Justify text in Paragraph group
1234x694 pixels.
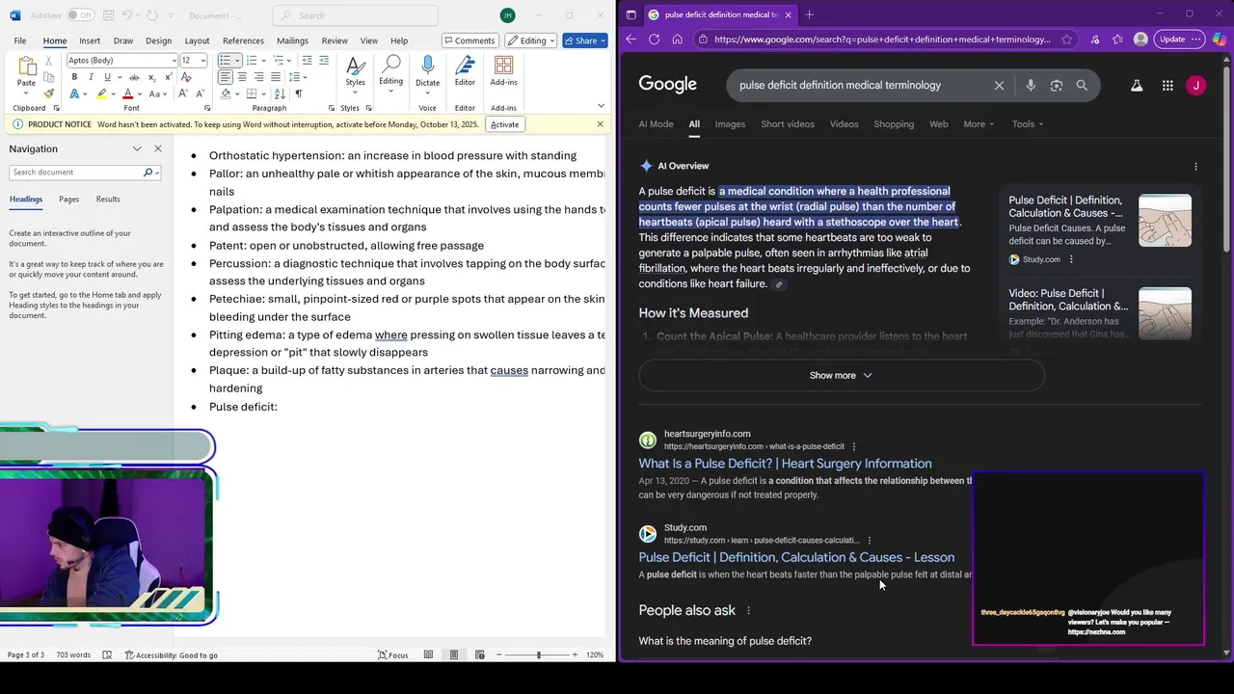pyautogui.click(x=276, y=77)
